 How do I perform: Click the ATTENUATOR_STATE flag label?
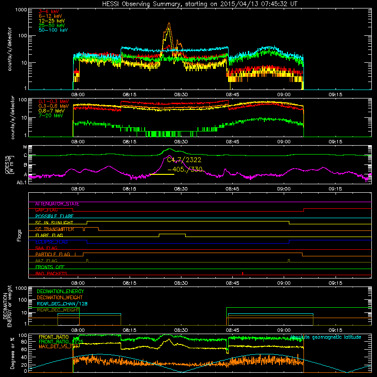point(57,204)
